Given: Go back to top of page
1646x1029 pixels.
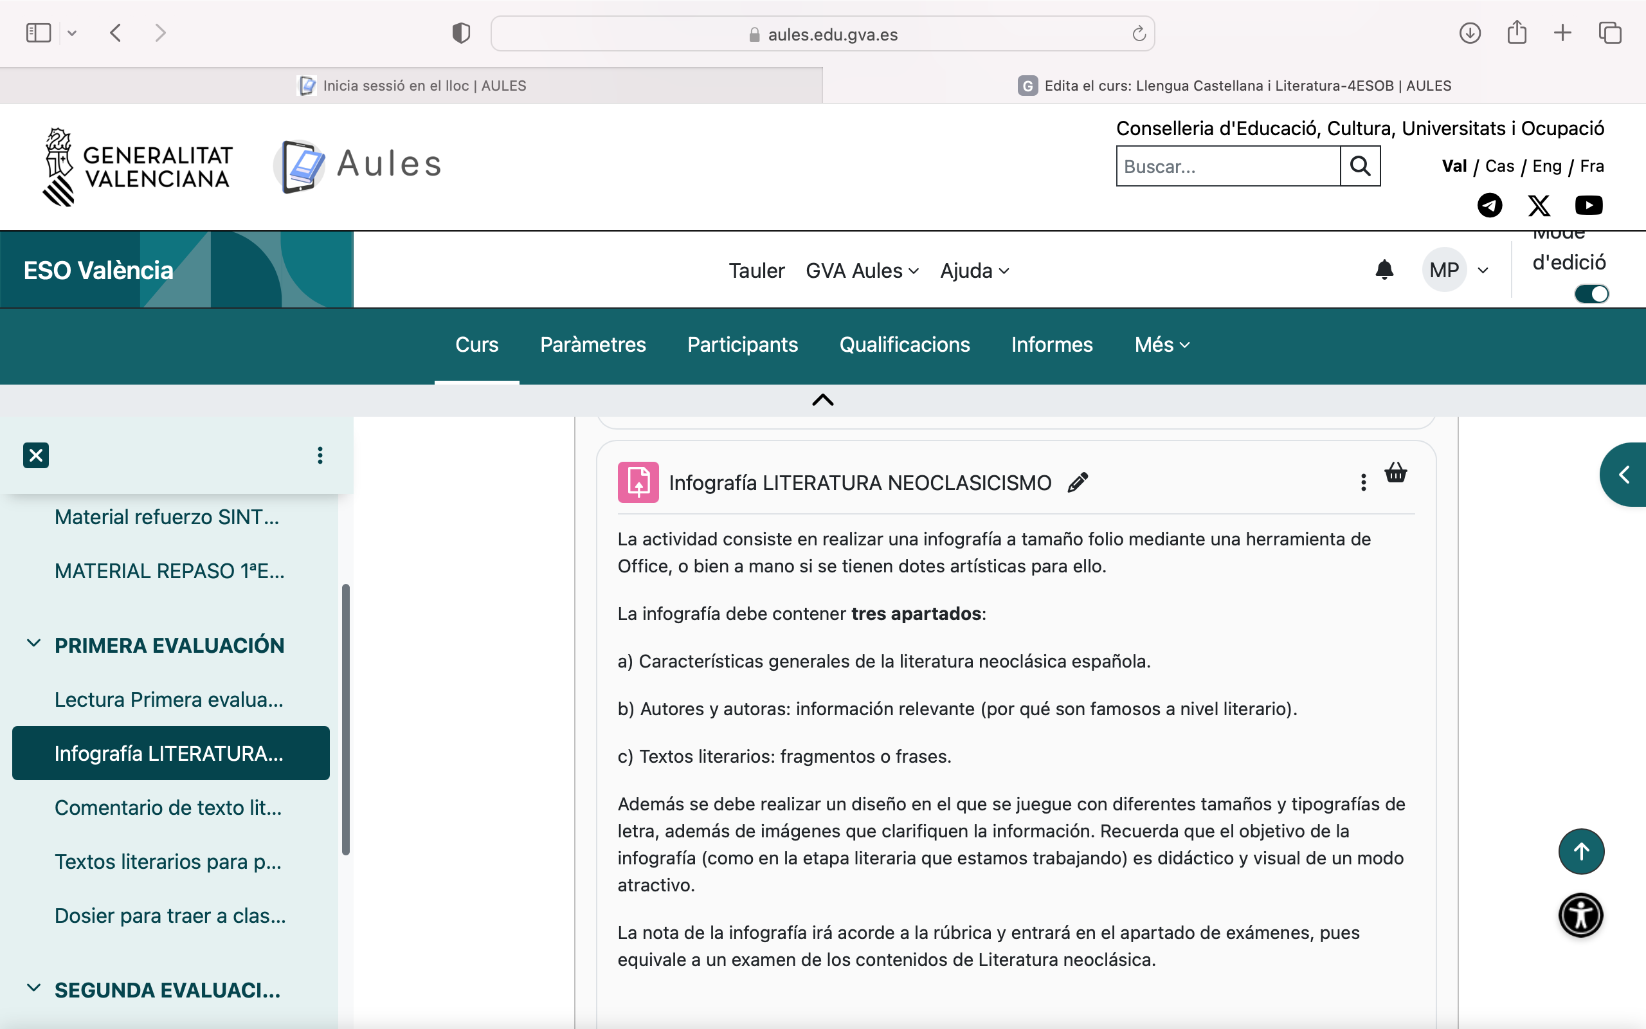Looking at the screenshot, I should pos(1582,851).
